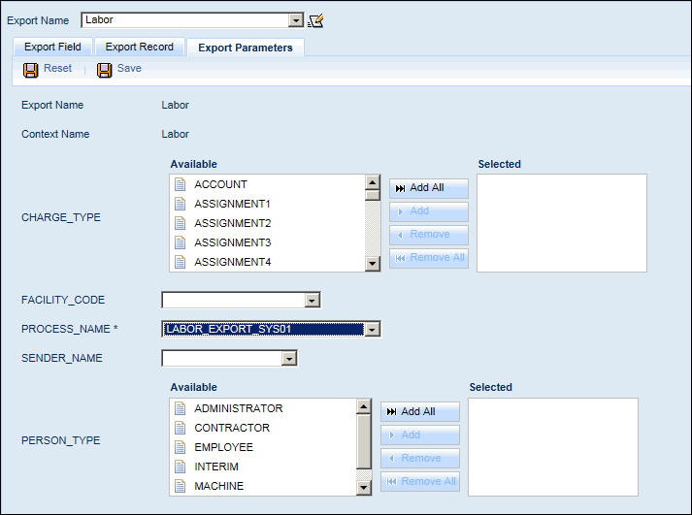Choose ADMINISTRATOR from PERSON_TYPE available list

(x=238, y=408)
